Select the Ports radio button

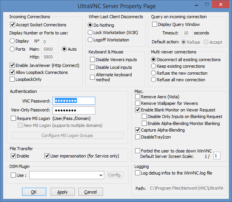(12, 49)
